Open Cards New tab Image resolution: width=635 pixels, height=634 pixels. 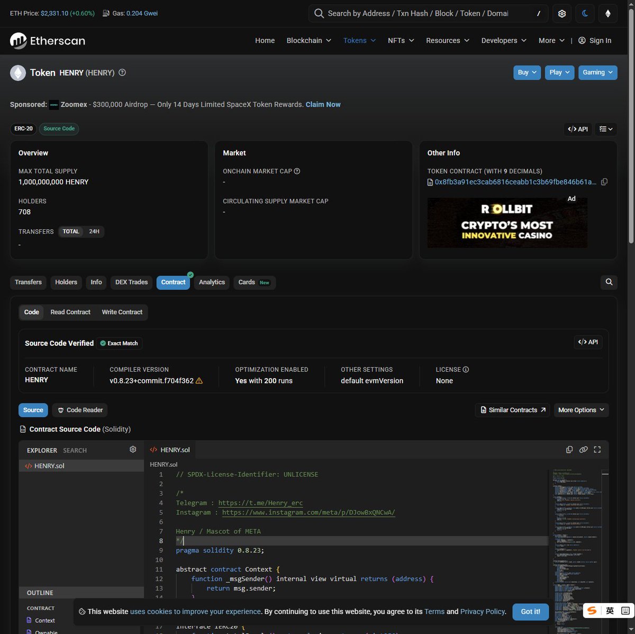[254, 282]
